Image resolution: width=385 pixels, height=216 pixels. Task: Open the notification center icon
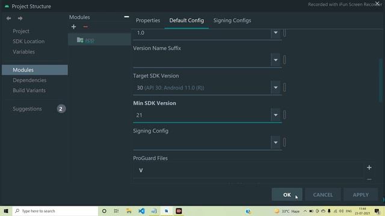click(x=377, y=211)
